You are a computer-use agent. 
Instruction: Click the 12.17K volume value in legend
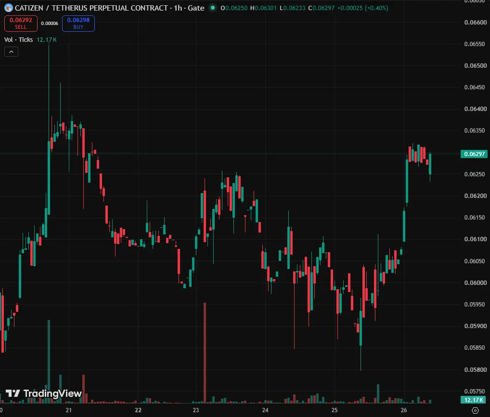(47, 39)
